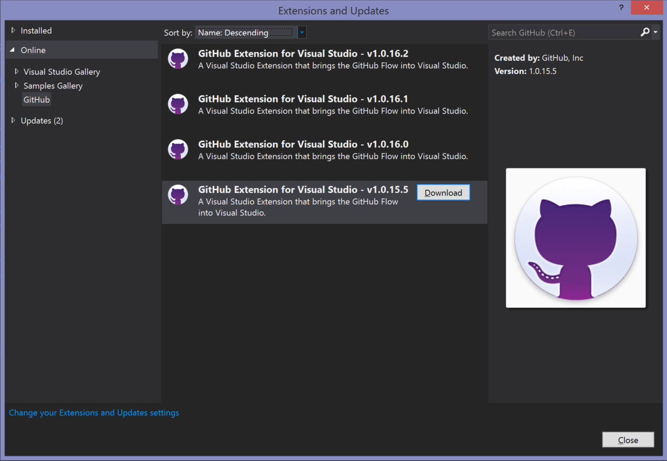Click the large GitHub Octocat preview image
667x461 pixels.
pos(575,238)
